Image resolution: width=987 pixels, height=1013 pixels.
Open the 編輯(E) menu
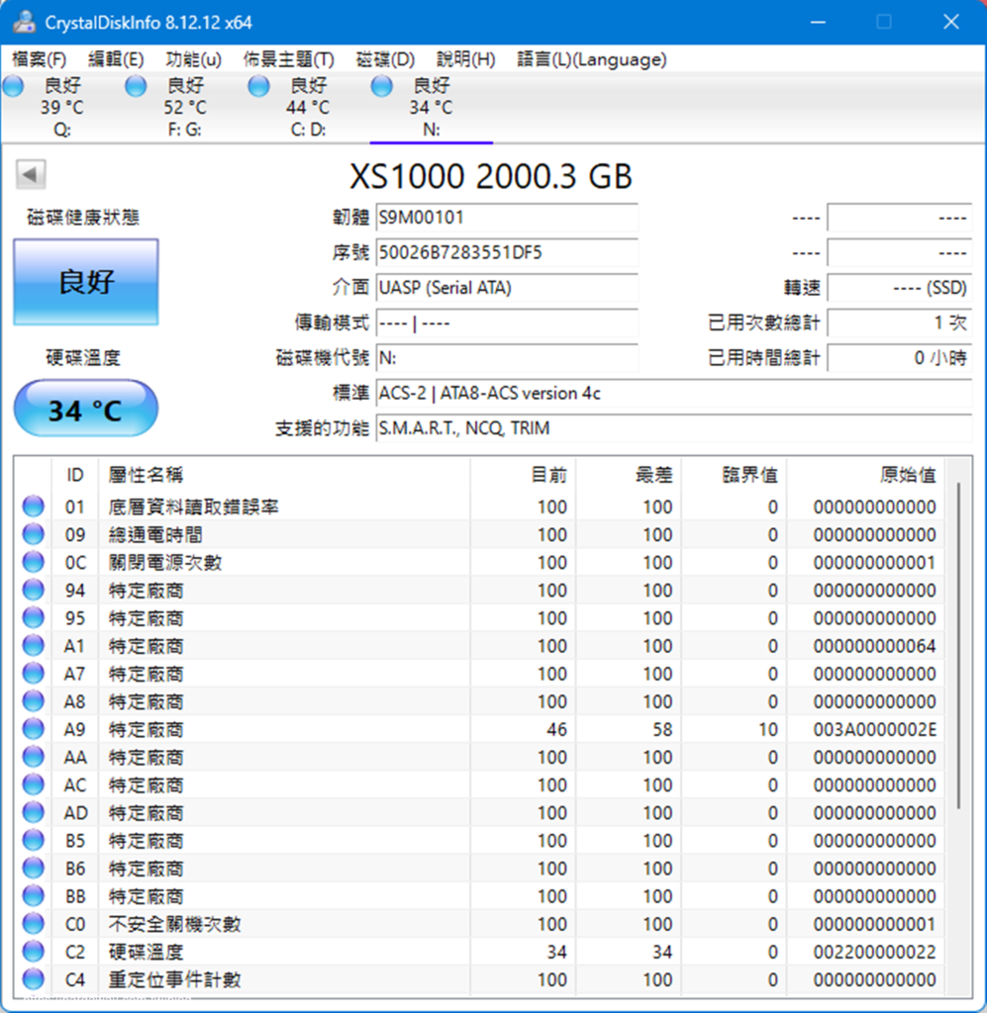(116, 59)
